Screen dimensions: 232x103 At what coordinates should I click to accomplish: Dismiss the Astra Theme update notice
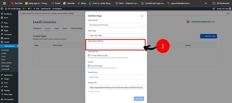pos(228,13)
